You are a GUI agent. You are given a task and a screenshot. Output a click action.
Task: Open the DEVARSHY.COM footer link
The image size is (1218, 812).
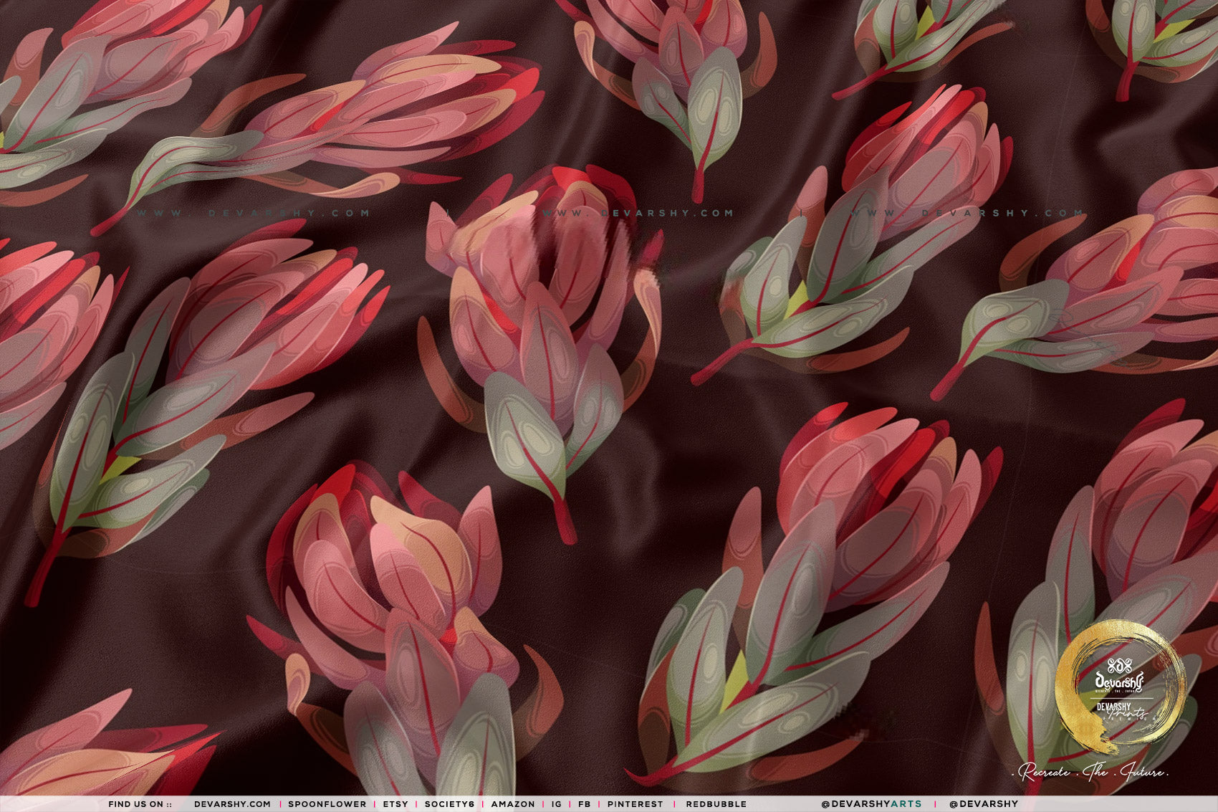232,804
